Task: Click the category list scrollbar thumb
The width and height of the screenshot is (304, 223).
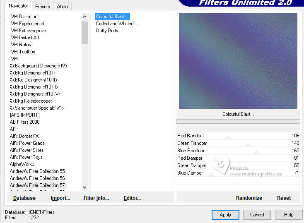Action: (84, 33)
